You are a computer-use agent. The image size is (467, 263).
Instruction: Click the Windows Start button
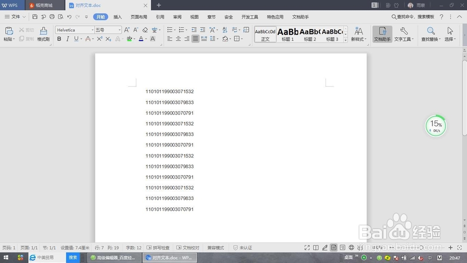click(6, 257)
